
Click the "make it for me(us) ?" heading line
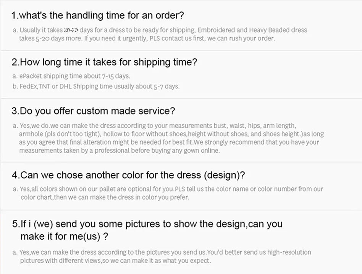pyautogui.click(x=64, y=237)
